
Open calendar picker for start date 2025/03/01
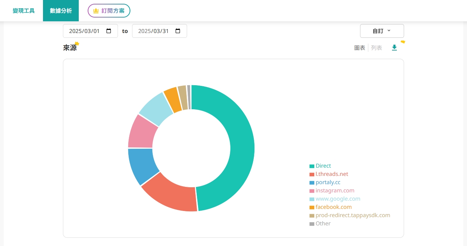pyautogui.click(x=109, y=31)
